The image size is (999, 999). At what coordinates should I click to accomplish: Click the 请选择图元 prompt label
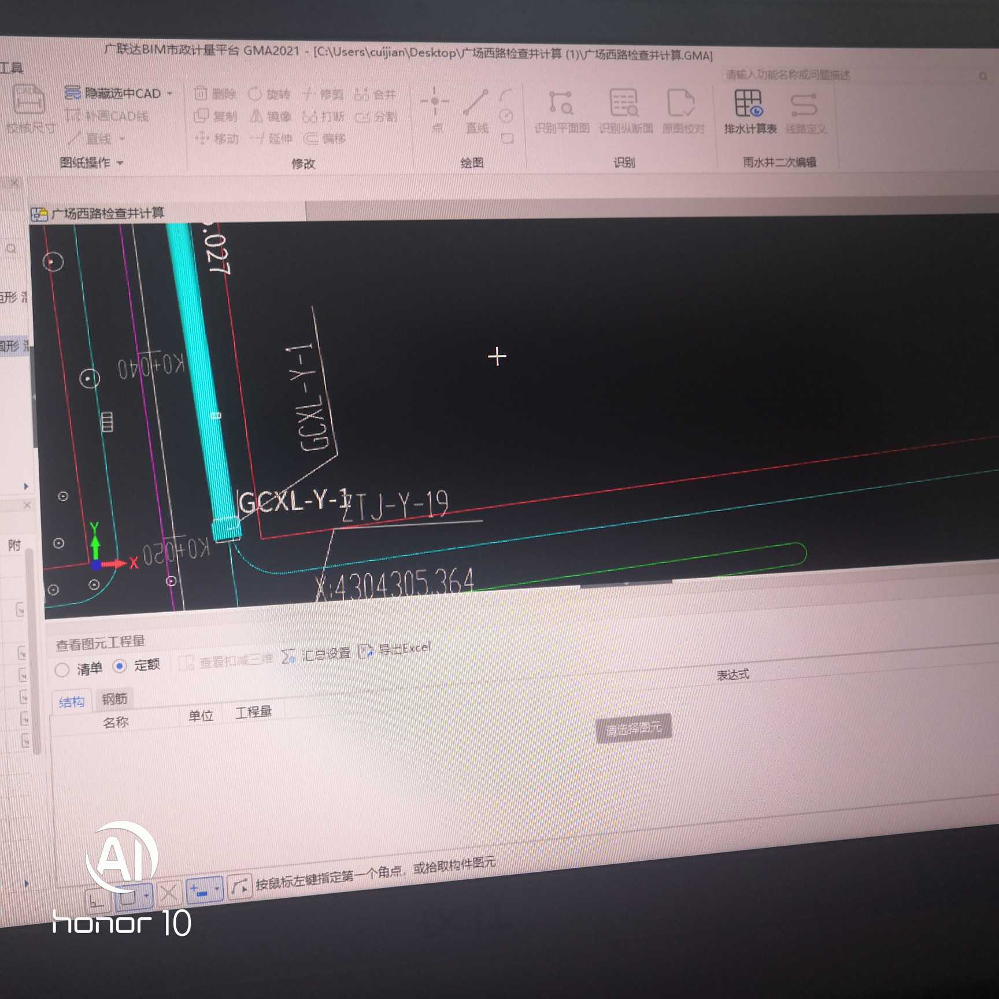633,728
